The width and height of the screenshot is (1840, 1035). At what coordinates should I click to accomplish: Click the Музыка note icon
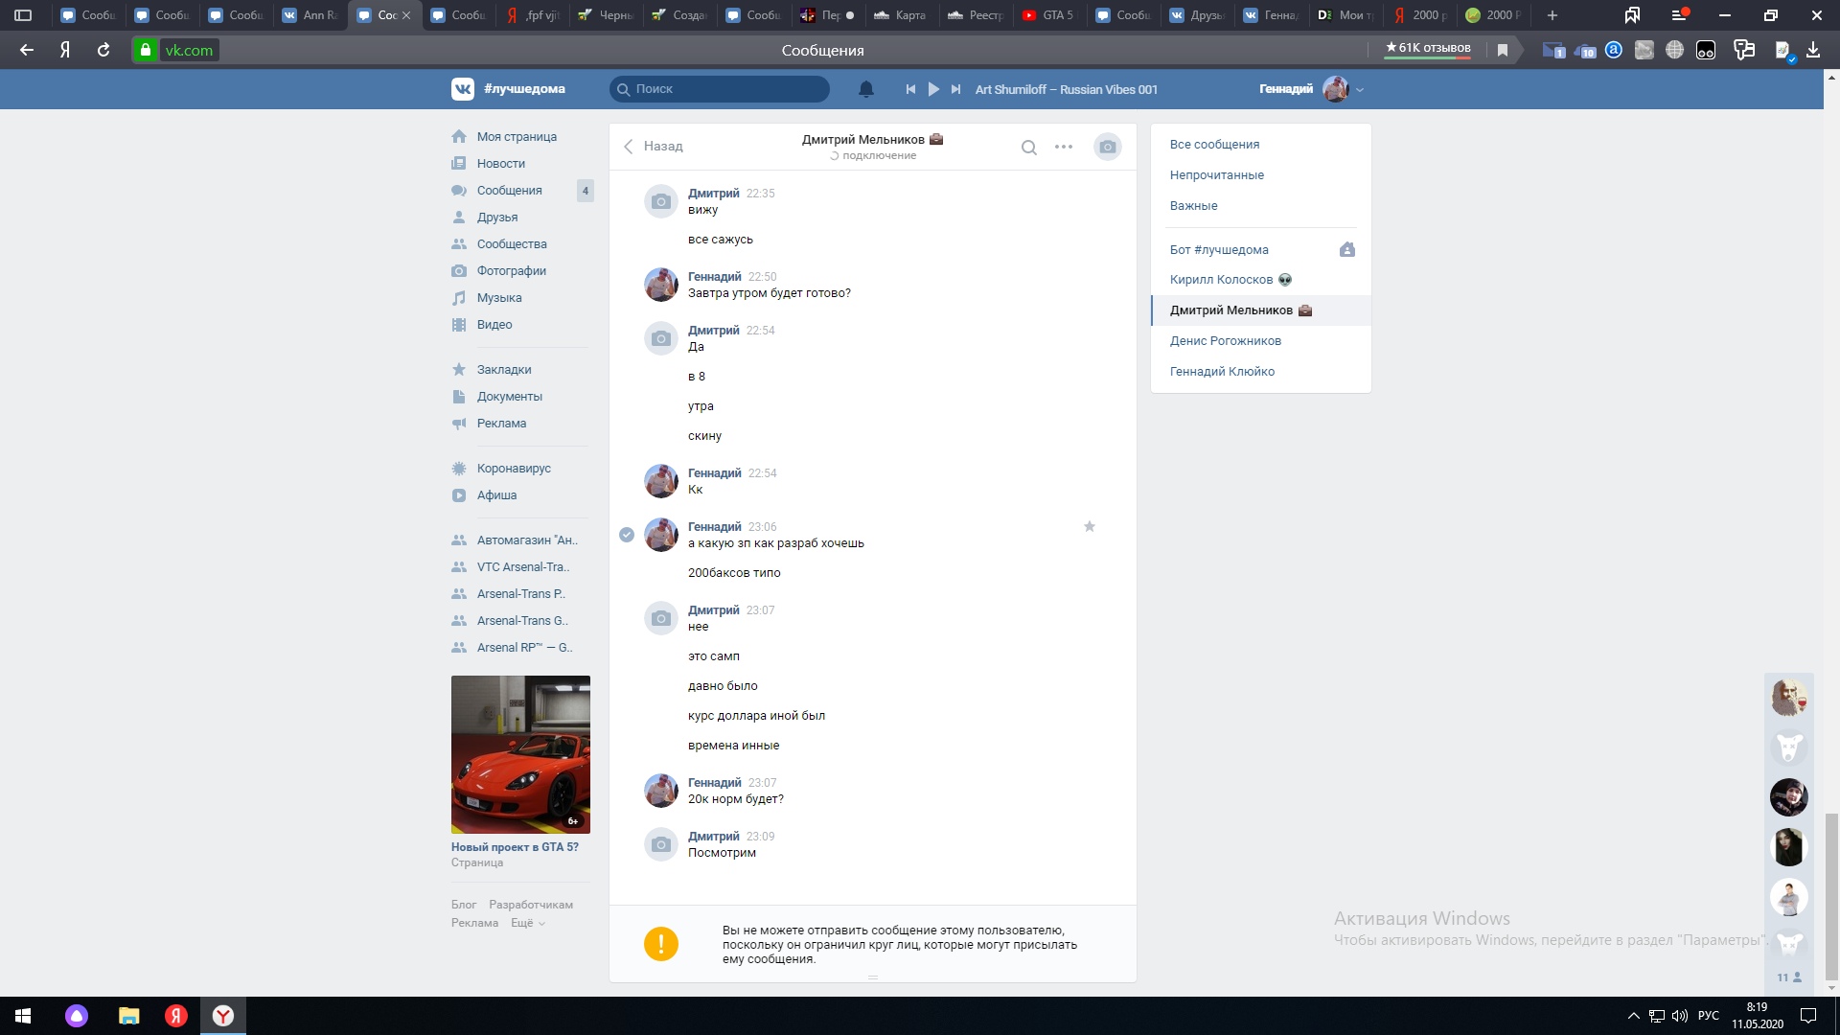[x=459, y=298]
